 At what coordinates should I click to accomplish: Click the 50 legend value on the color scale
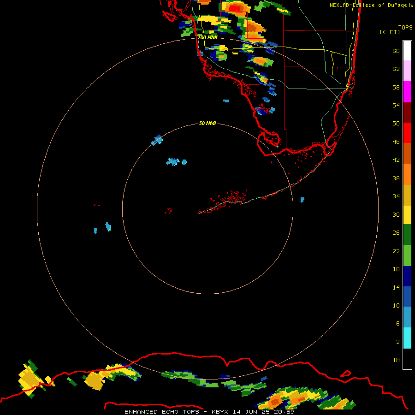click(396, 124)
